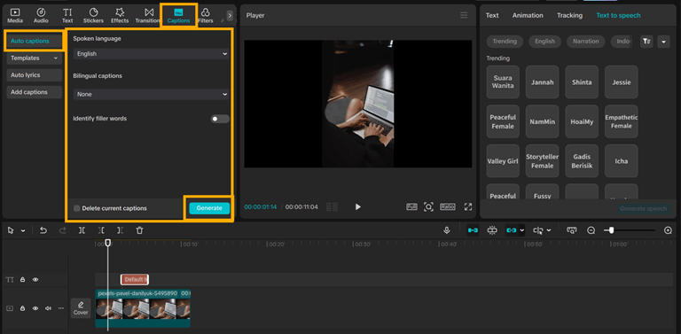Select the Captions tab
The width and height of the screenshot is (681, 334).
(178, 16)
